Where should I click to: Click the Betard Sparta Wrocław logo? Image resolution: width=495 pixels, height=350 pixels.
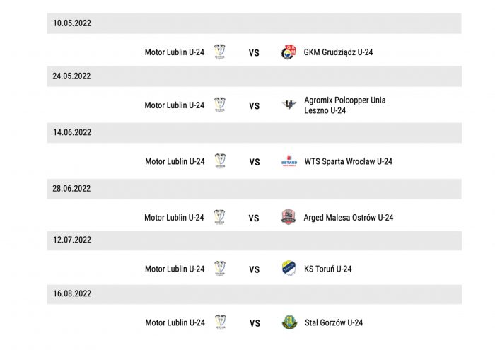[289, 161]
